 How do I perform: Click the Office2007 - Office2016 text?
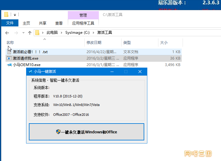[71, 115]
